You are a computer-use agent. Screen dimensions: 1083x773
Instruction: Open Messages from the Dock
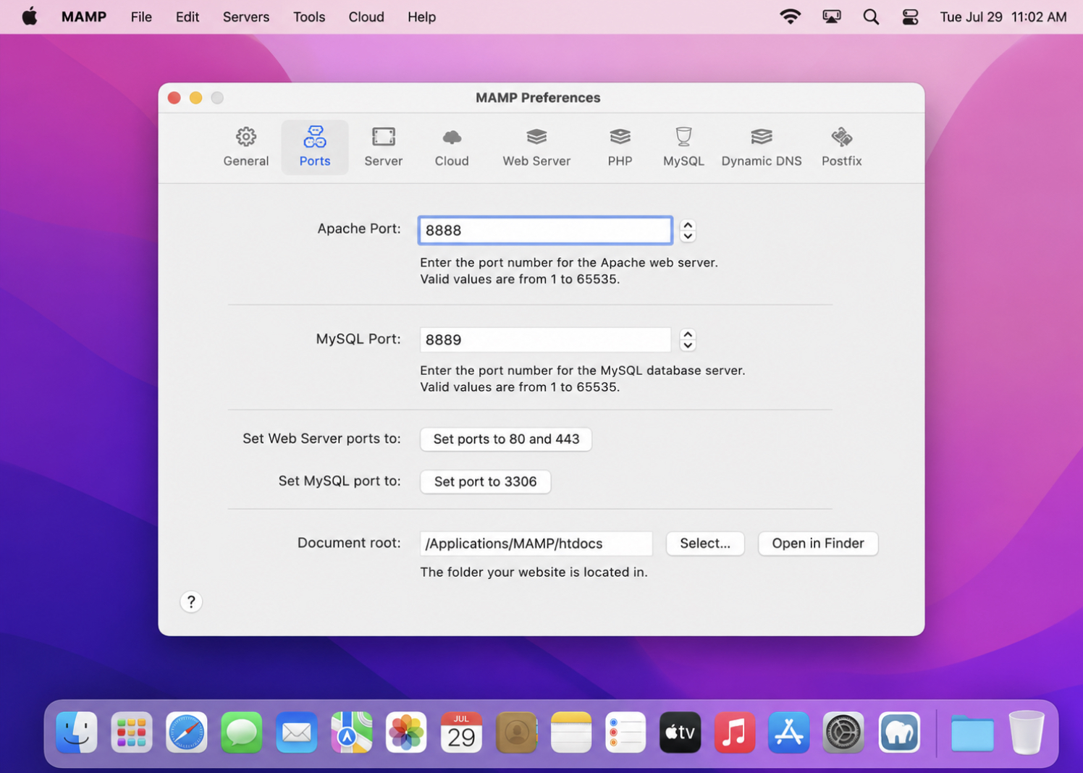242,732
